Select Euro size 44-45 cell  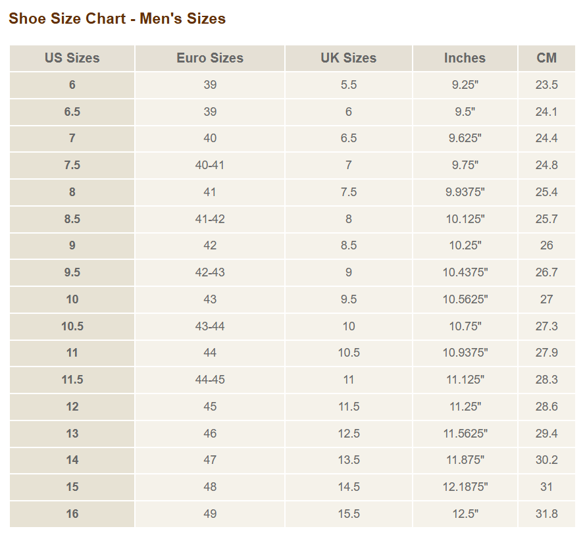click(210, 380)
